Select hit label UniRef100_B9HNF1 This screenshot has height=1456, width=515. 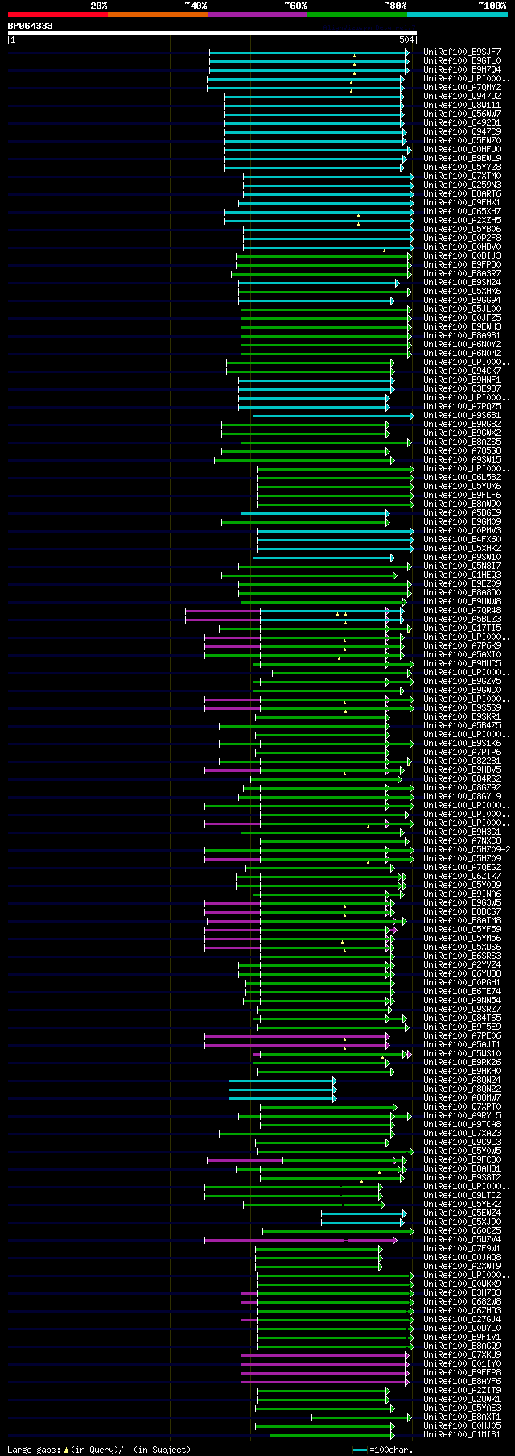click(462, 380)
